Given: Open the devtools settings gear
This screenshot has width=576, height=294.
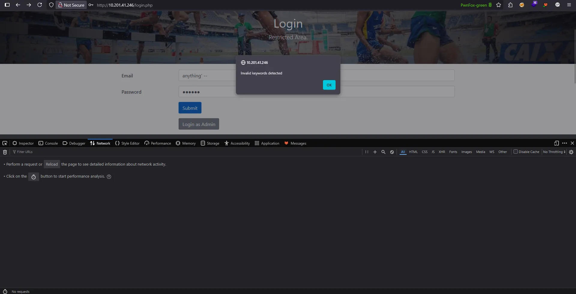Looking at the screenshot, I should coord(571,152).
